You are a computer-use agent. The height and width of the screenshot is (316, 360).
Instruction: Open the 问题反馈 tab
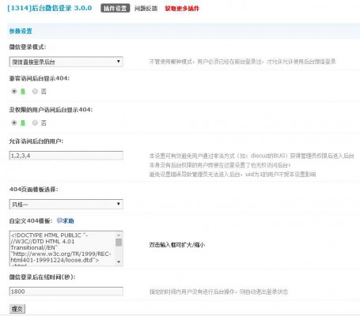point(146,9)
